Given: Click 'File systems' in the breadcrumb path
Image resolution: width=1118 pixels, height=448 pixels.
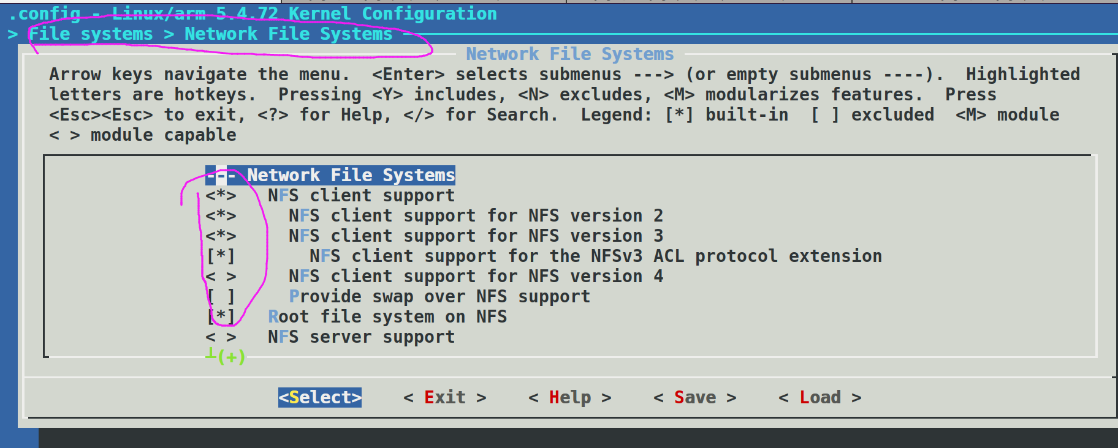Looking at the screenshot, I should pos(91,34).
